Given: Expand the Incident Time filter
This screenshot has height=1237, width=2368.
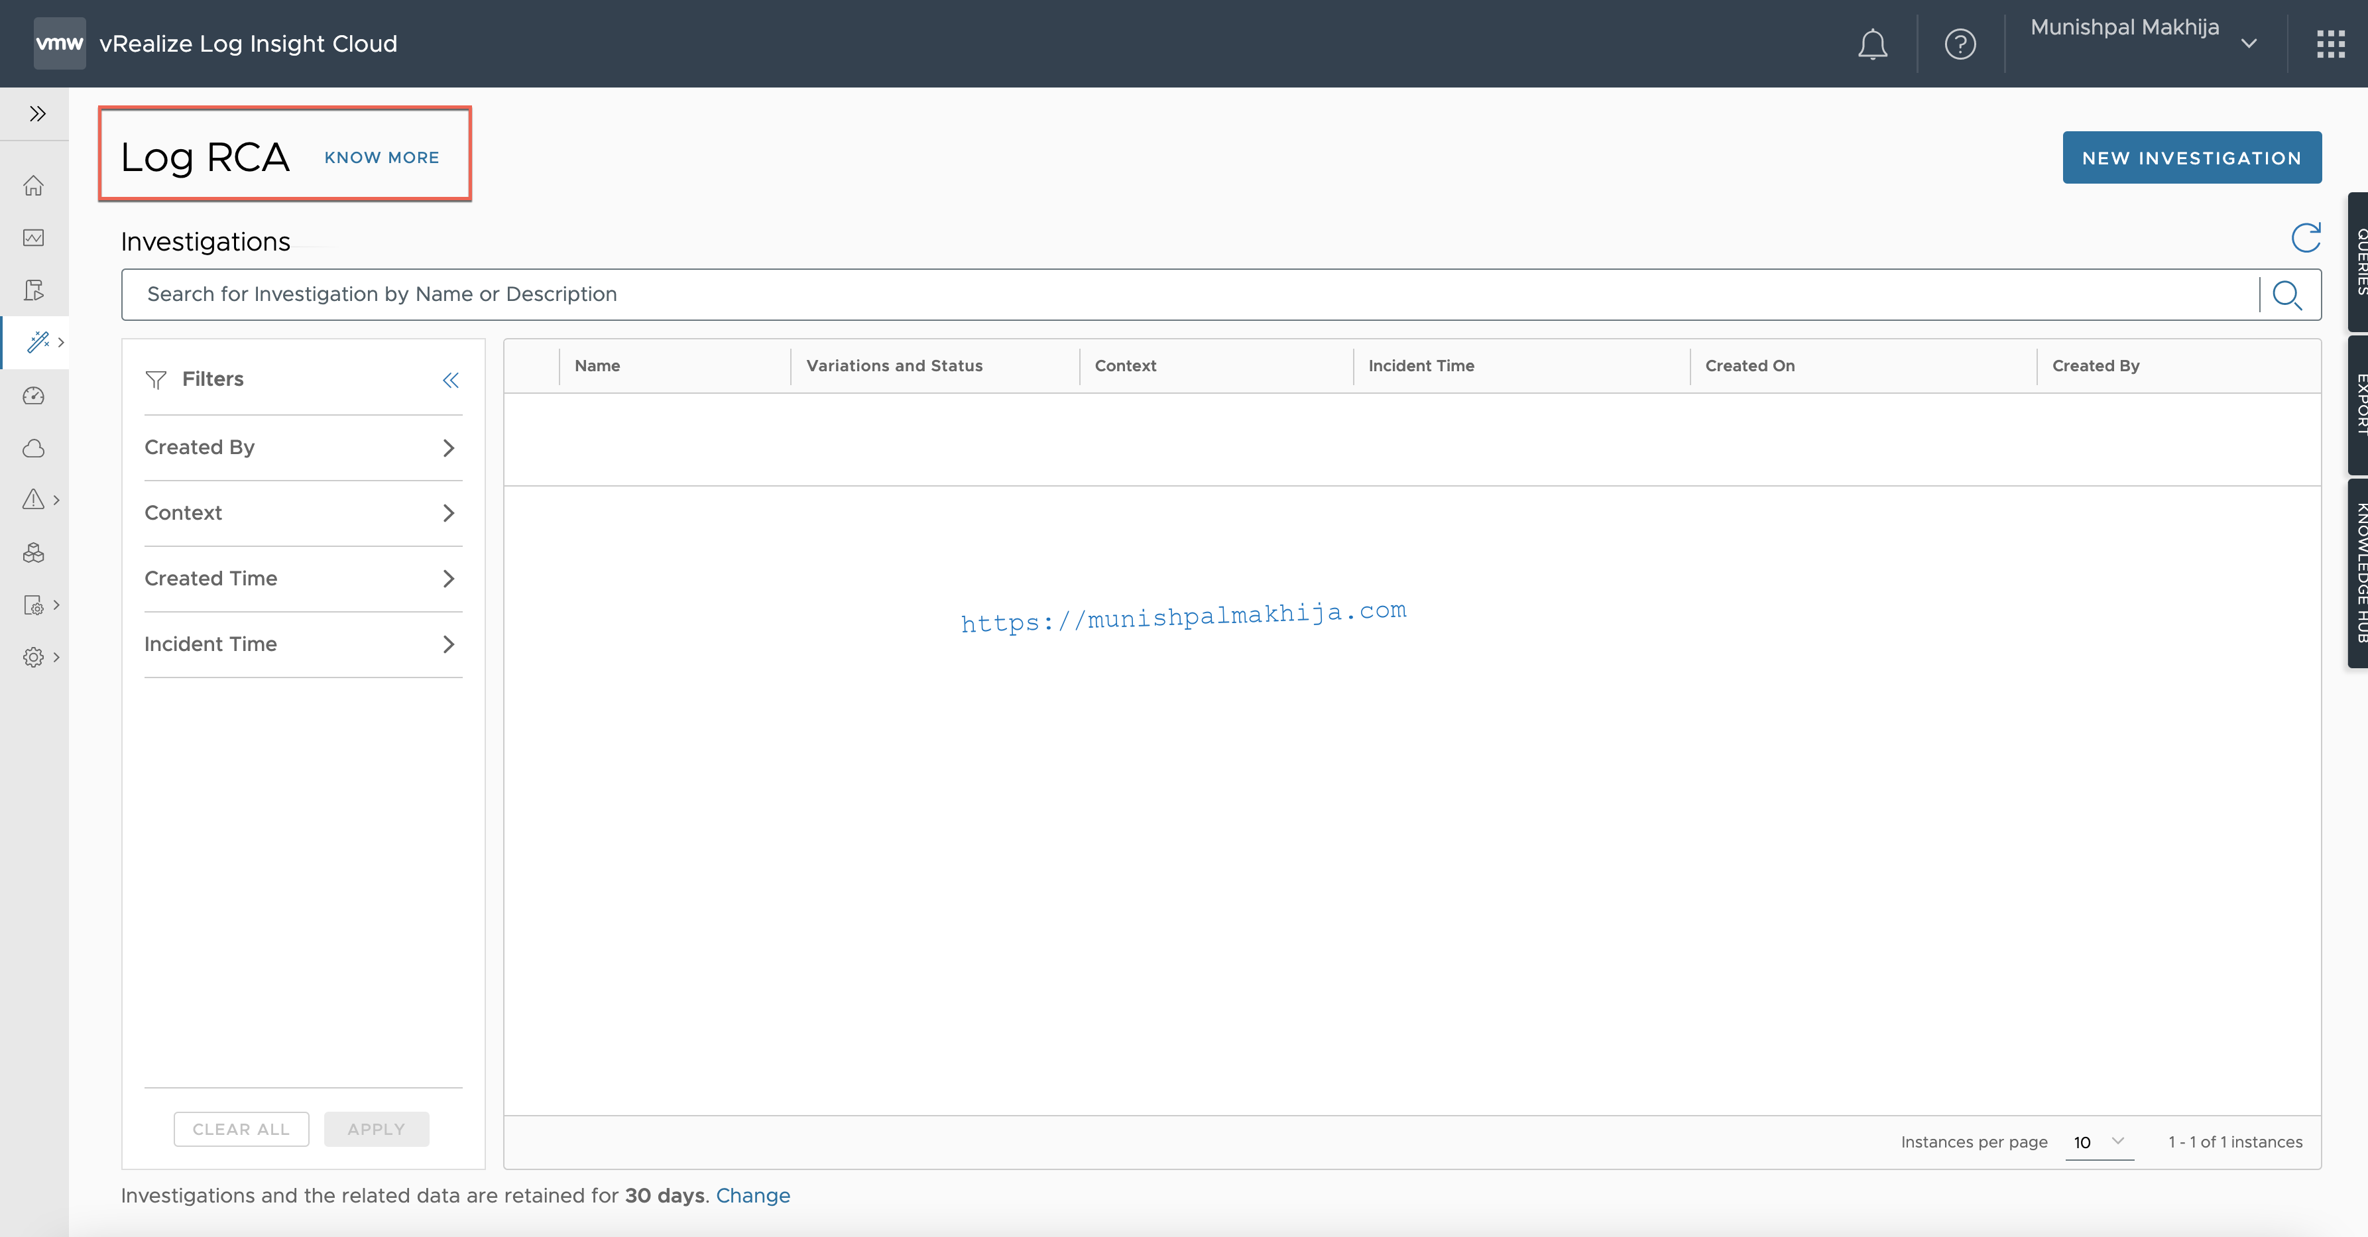Looking at the screenshot, I should click(302, 644).
